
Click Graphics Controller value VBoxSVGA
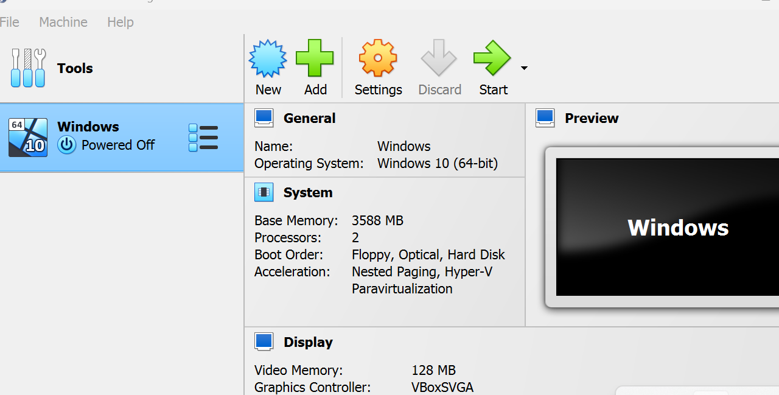click(x=442, y=387)
